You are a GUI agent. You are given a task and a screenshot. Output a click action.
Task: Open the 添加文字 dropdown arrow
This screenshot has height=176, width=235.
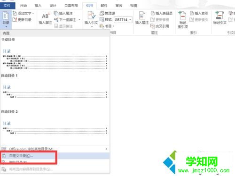click(x=33, y=13)
